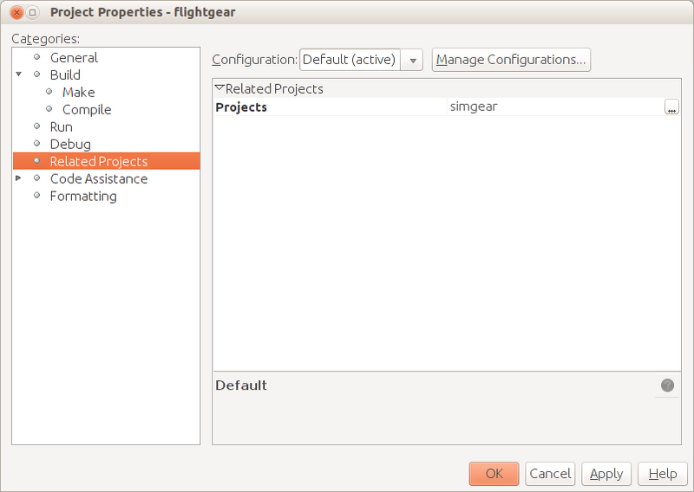
Task: Select the Run category
Action: click(x=61, y=126)
